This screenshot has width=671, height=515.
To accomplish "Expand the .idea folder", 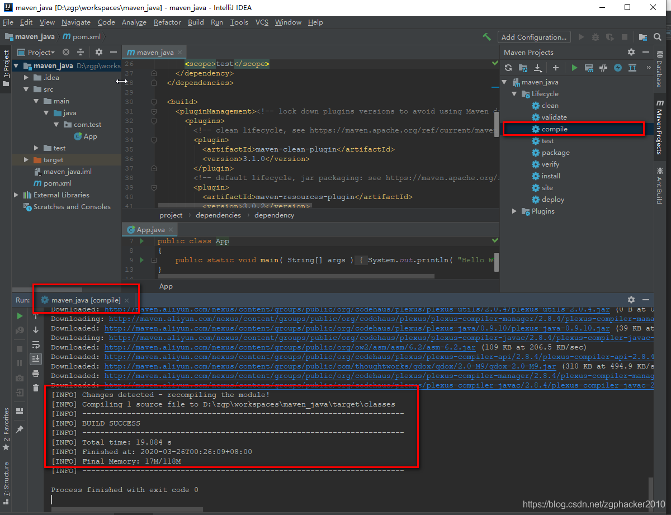I will 26,78.
